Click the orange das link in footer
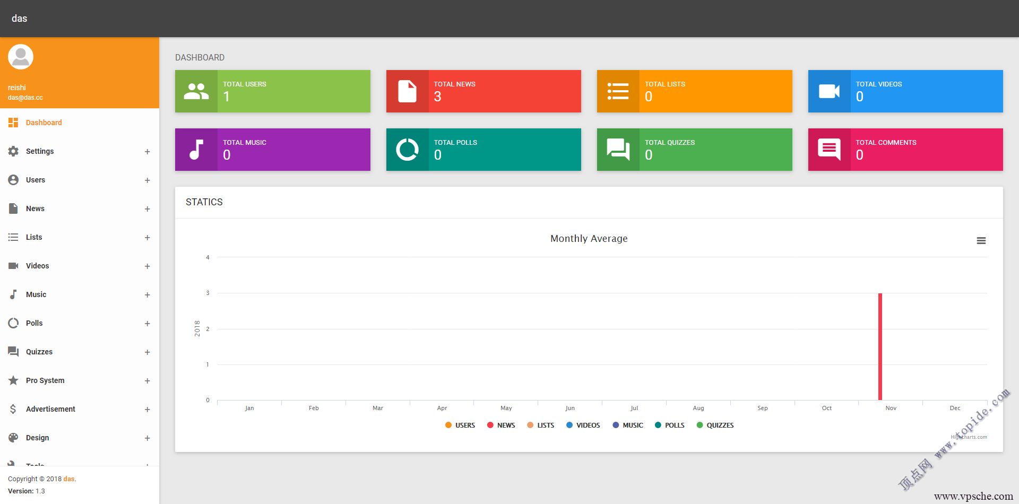 click(x=68, y=479)
